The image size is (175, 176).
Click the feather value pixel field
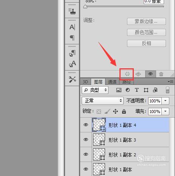point(154,2)
